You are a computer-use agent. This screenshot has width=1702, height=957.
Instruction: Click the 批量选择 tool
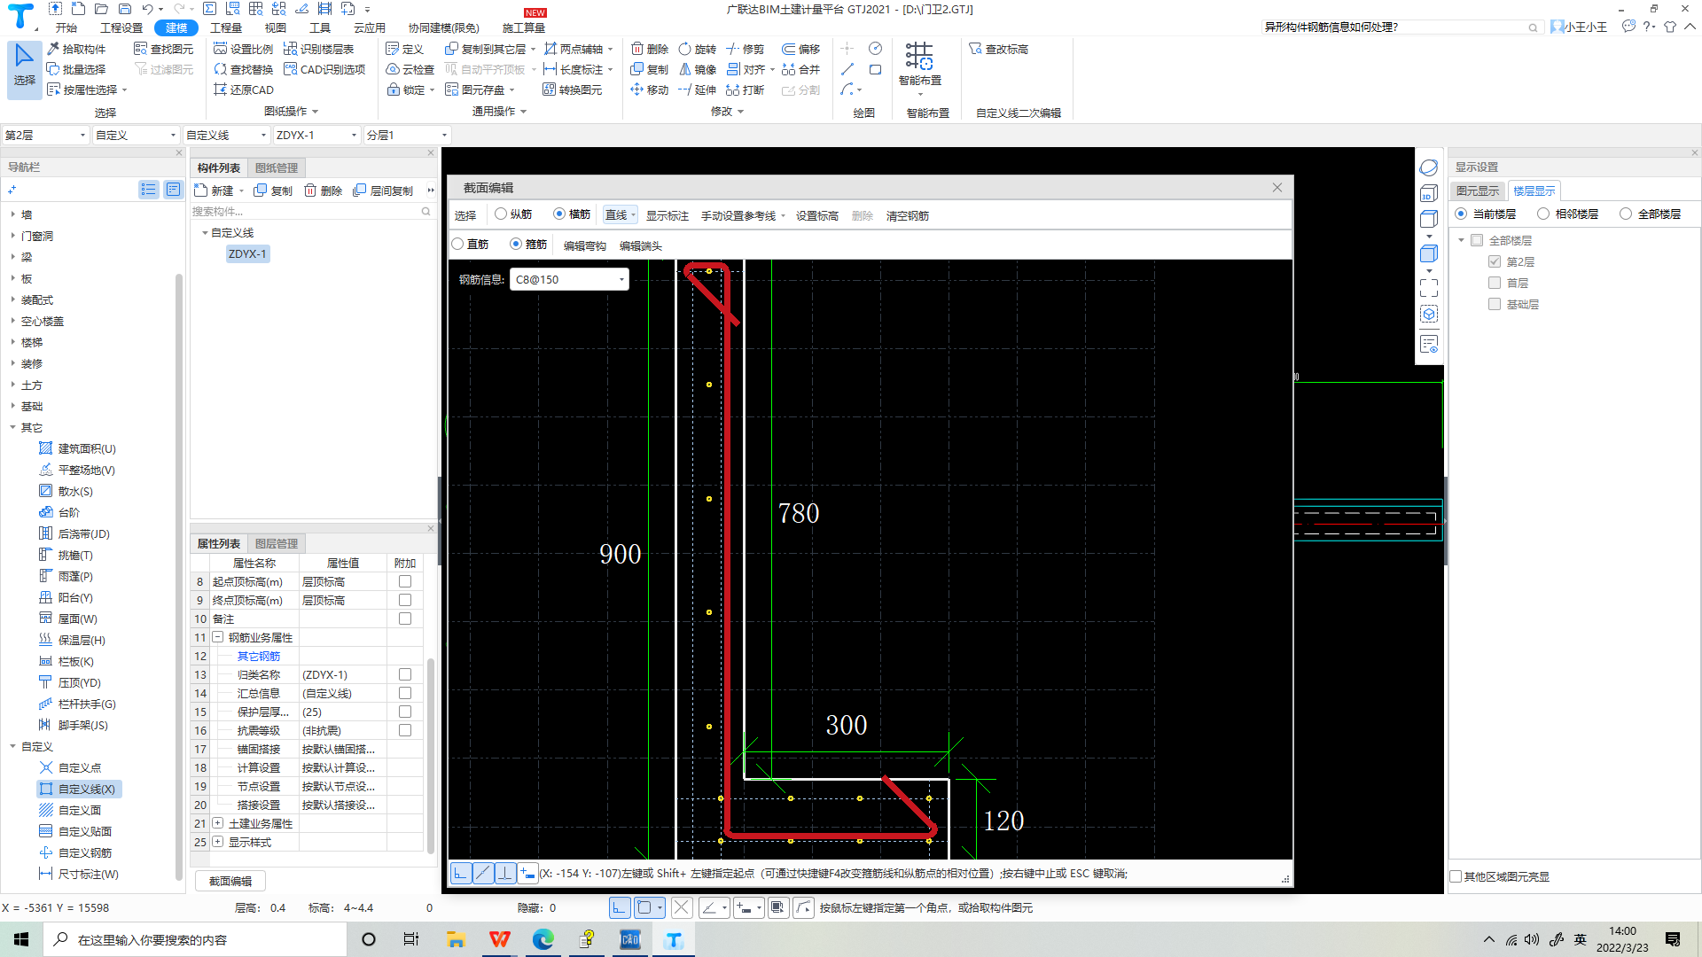pos(76,69)
